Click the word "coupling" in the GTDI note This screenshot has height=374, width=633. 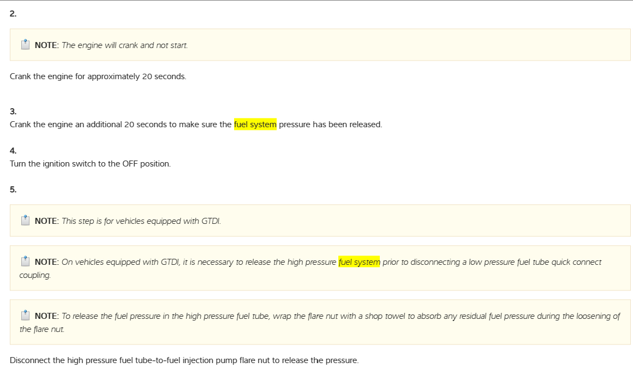pyautogui.click(x=35, y=275)
